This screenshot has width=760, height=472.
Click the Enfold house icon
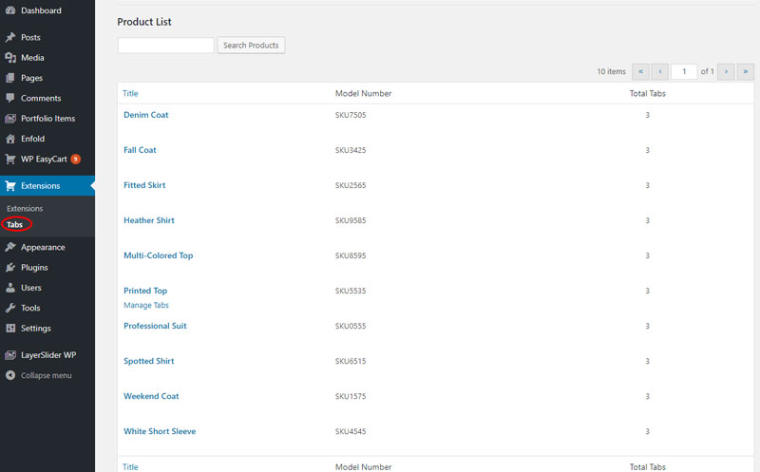pos(10,139)
